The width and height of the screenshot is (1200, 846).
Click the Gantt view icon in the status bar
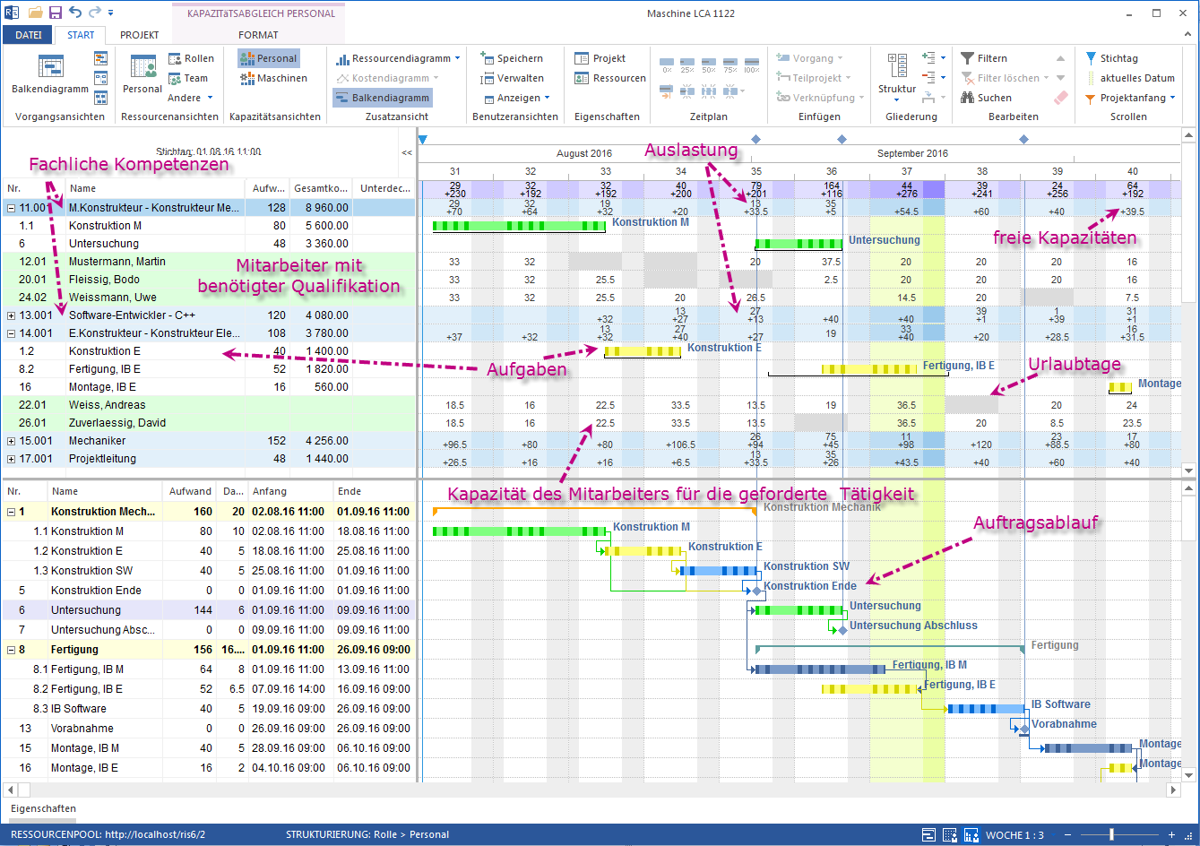pyautogui.click(x=929, y=834)
